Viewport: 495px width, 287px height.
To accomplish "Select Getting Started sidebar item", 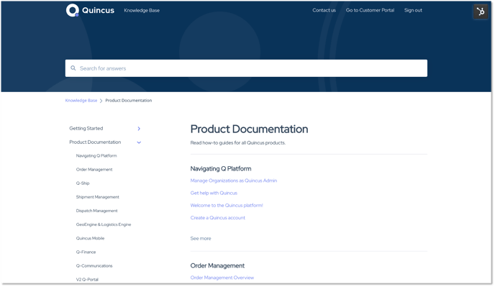I will (86, 129).
